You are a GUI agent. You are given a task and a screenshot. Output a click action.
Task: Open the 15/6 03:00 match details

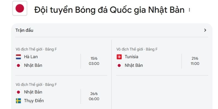point(94,61)
